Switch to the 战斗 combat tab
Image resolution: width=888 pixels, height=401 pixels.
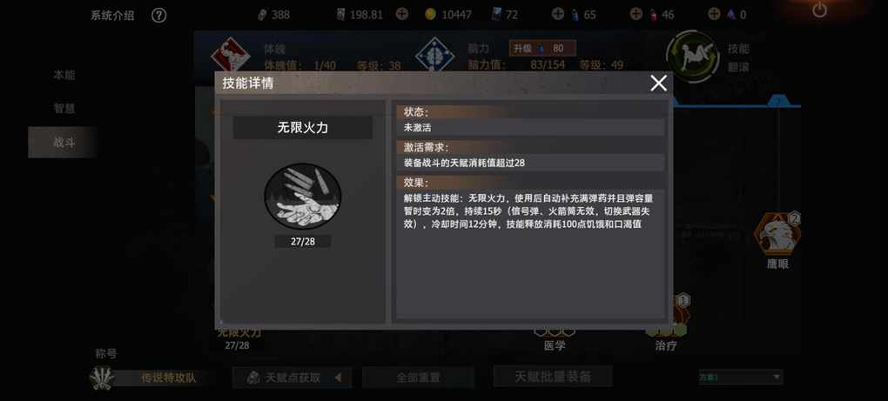pyautogui.click(x=63, y=142)
